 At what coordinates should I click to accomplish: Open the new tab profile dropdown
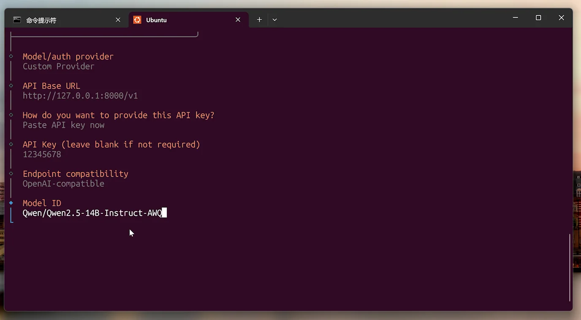pos(274,20)
